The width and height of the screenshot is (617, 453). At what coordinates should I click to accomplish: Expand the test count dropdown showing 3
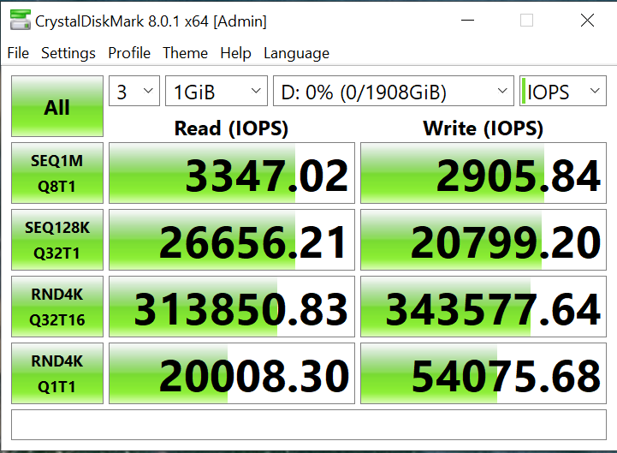[x=134, y=91]
